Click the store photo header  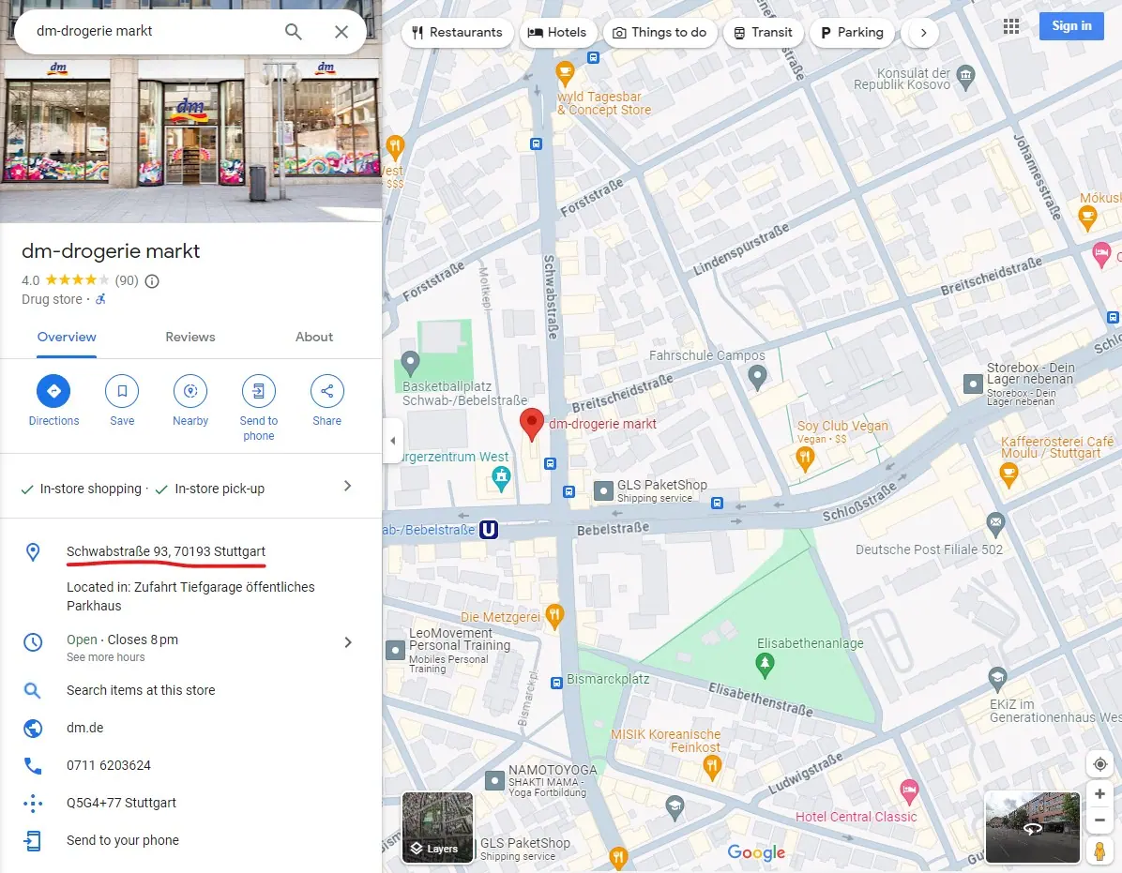pos(191,138)
